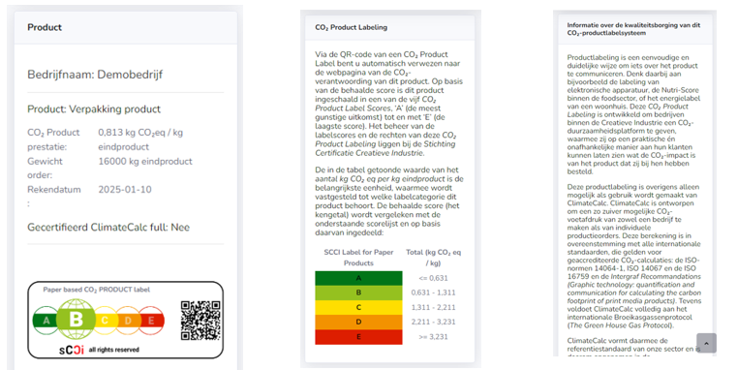Click the Rekendatum value 2025-01-10
This screenshot has height=370, width=738.
click(x=125, y=190)
